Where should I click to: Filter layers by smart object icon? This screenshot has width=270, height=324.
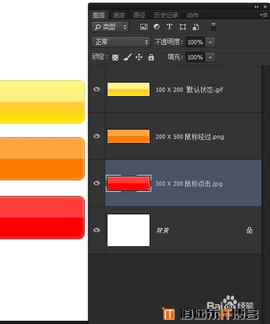pos(195,27)
